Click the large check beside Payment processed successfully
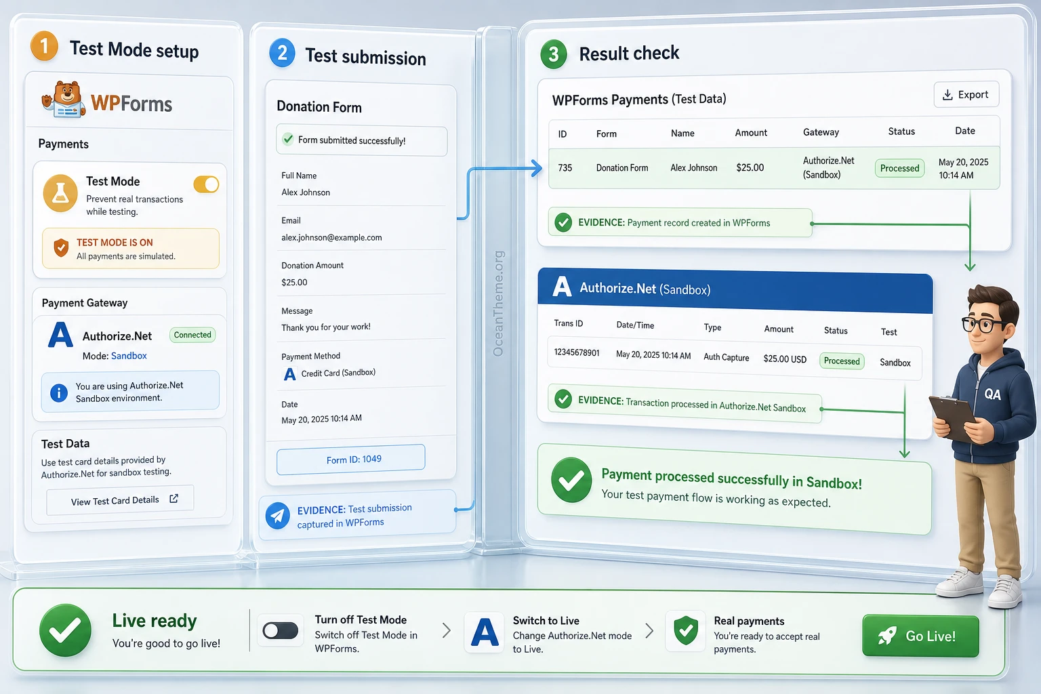The height and width of the screenshot is (694, 1041). pyautogui.click(x=571, y=480)
